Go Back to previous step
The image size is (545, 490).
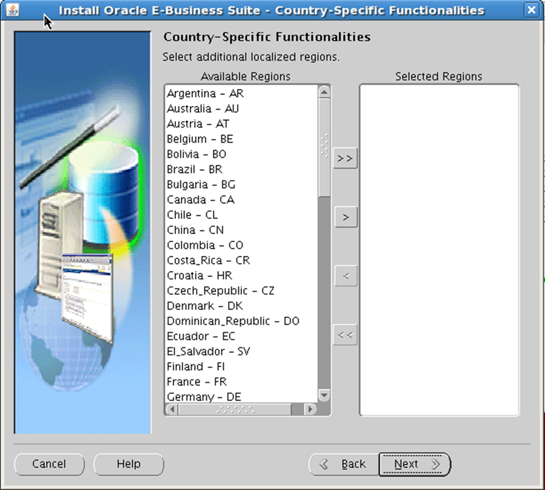[x=344, y=464]
